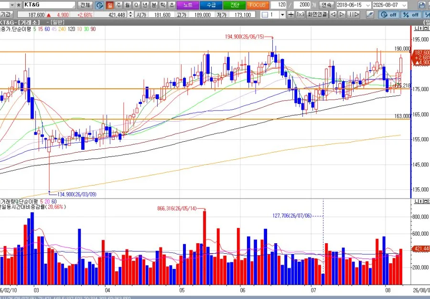Select the pencil drawing tool icon

(370, 14)
